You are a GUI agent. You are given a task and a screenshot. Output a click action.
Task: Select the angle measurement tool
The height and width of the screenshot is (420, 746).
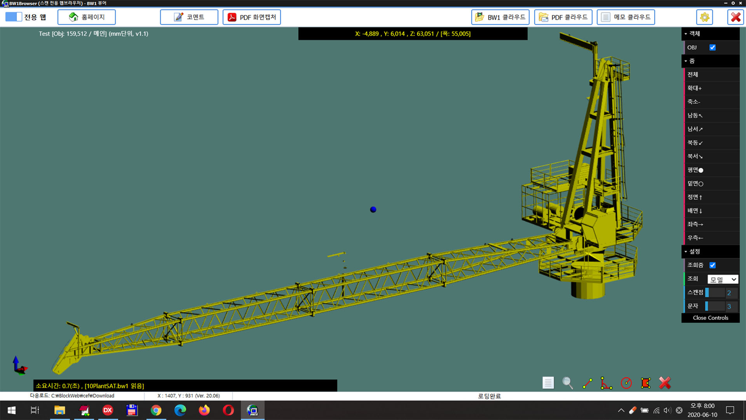(606, 383)
